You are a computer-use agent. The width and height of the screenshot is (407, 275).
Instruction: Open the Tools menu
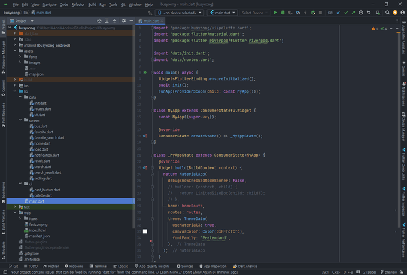(113, 4)
